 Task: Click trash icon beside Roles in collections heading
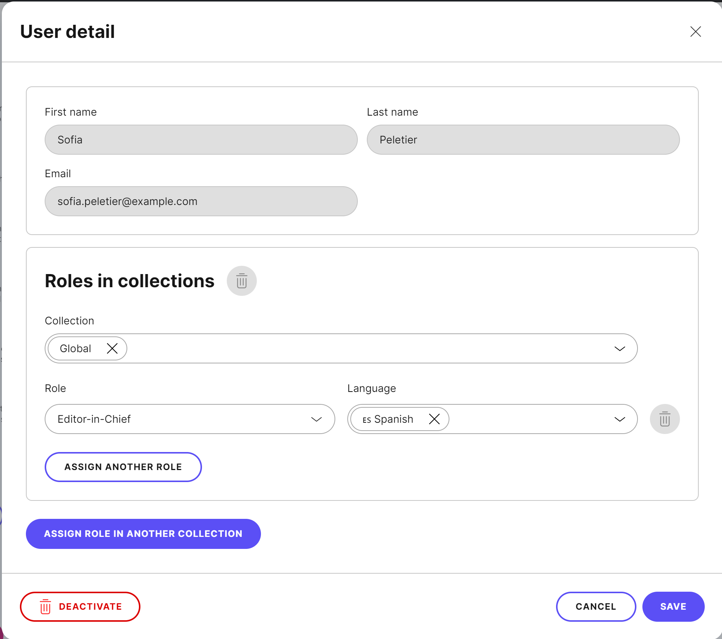coord(241,281)
